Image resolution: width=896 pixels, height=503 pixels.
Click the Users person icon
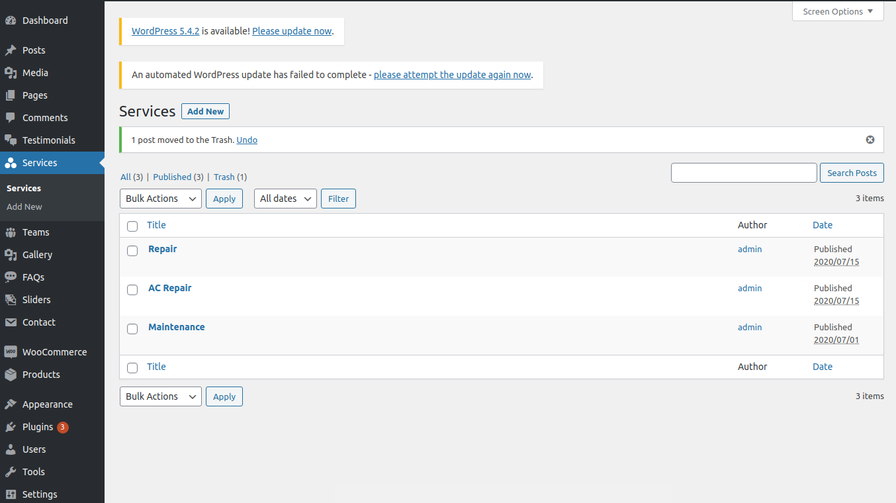coord(11,449)
